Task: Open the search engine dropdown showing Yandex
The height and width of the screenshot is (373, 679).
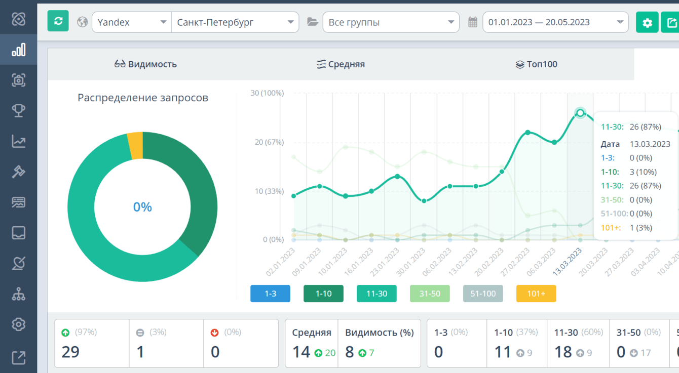Action: click(x=131, y=22)
